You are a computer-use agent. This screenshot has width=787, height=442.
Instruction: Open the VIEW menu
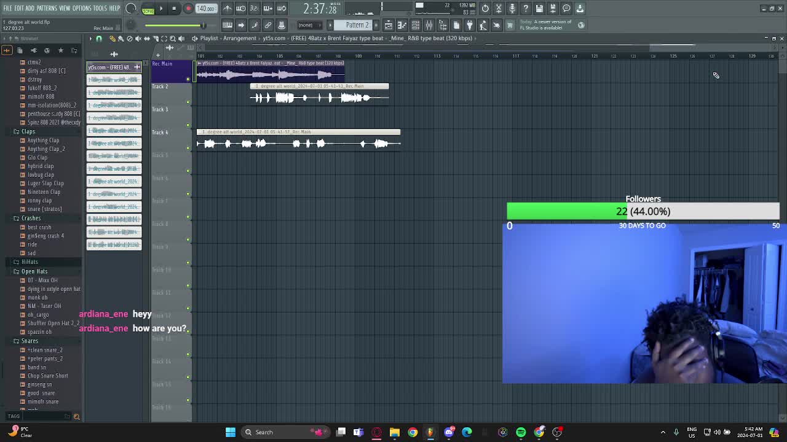click(65, 8)
